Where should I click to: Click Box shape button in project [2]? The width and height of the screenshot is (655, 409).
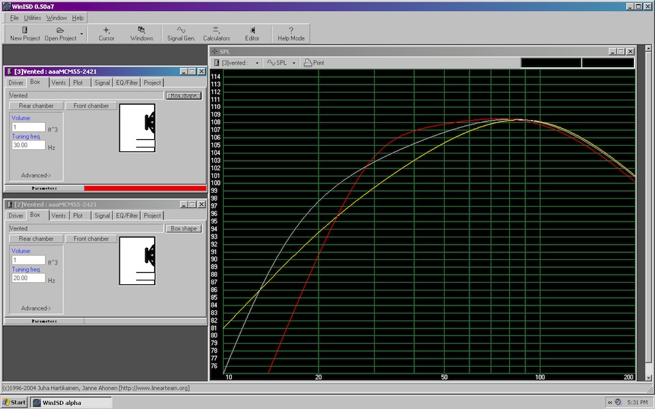(x=184, y=229)
